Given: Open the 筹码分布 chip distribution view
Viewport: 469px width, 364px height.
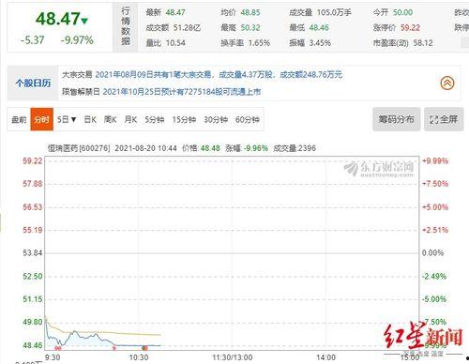Looking at the screenshot, I should (396, 119).
